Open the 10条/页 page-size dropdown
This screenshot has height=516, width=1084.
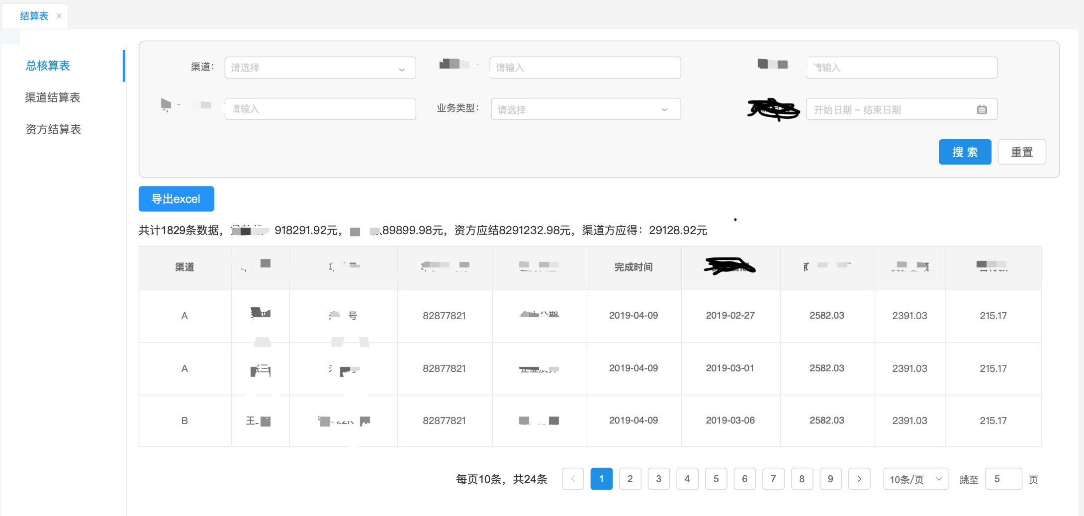tap(915, 479)
